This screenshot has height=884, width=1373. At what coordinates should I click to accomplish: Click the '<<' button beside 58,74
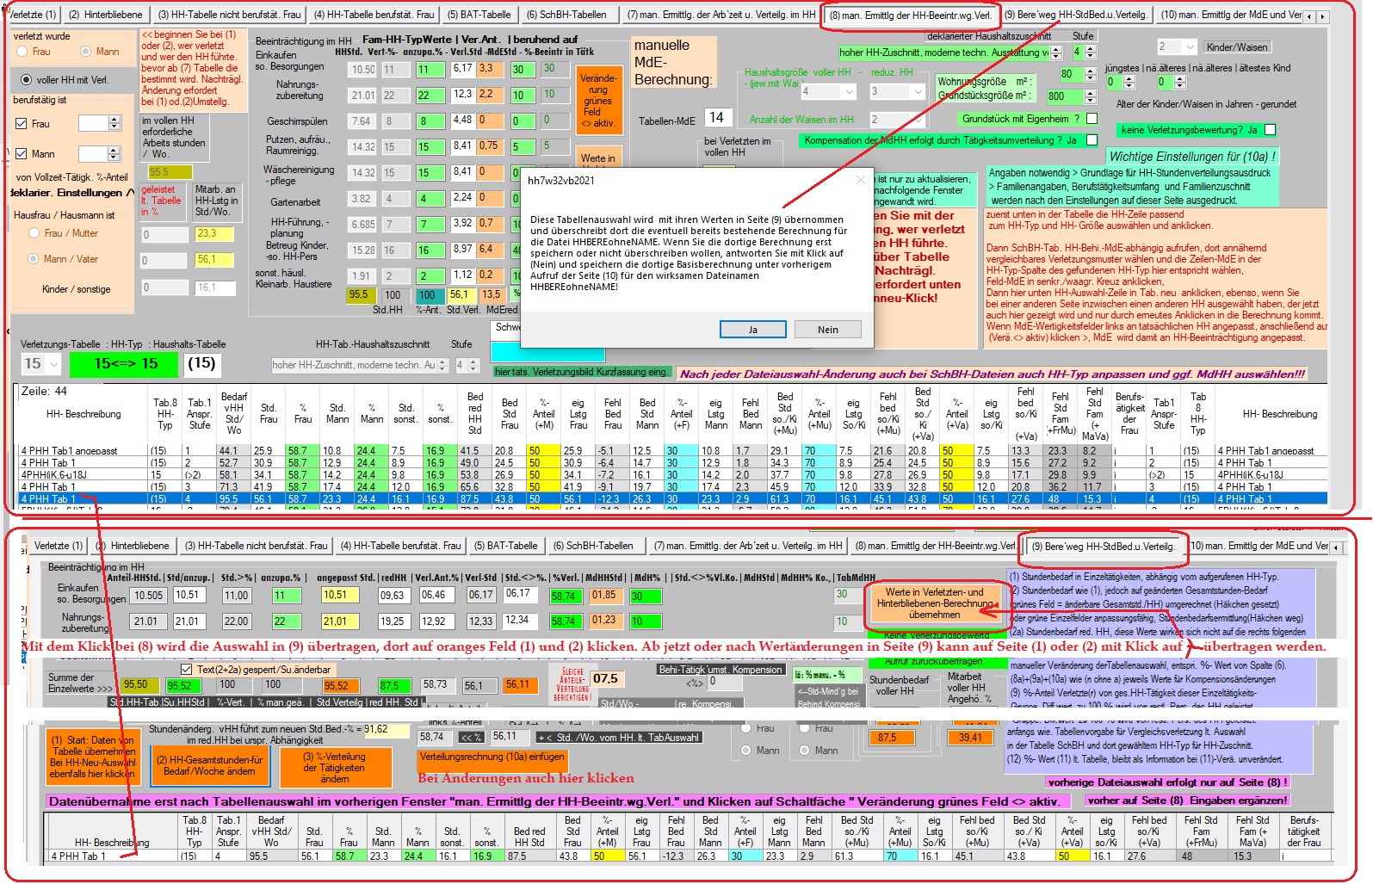(471, 737)
